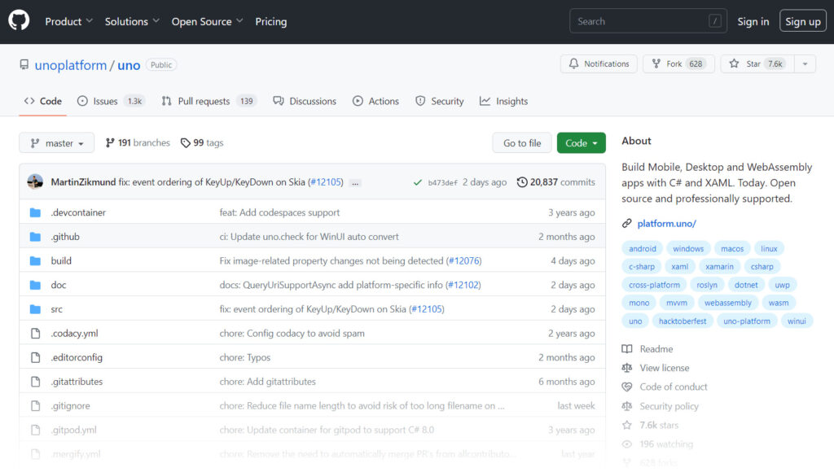Open the uno repository link
Viewport: 834px width, 472px height.
[129, 65]
